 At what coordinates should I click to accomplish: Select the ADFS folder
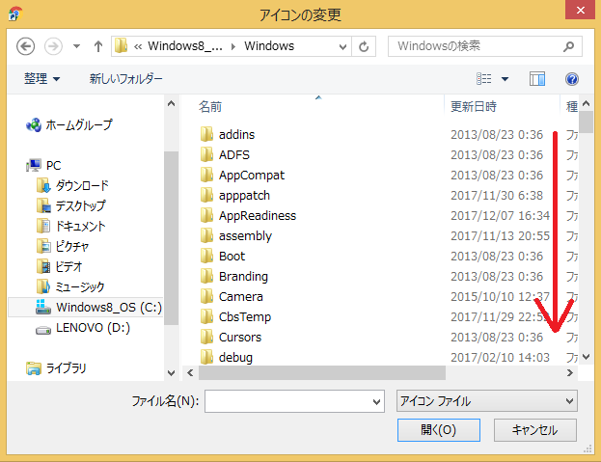tap(225, 154)
